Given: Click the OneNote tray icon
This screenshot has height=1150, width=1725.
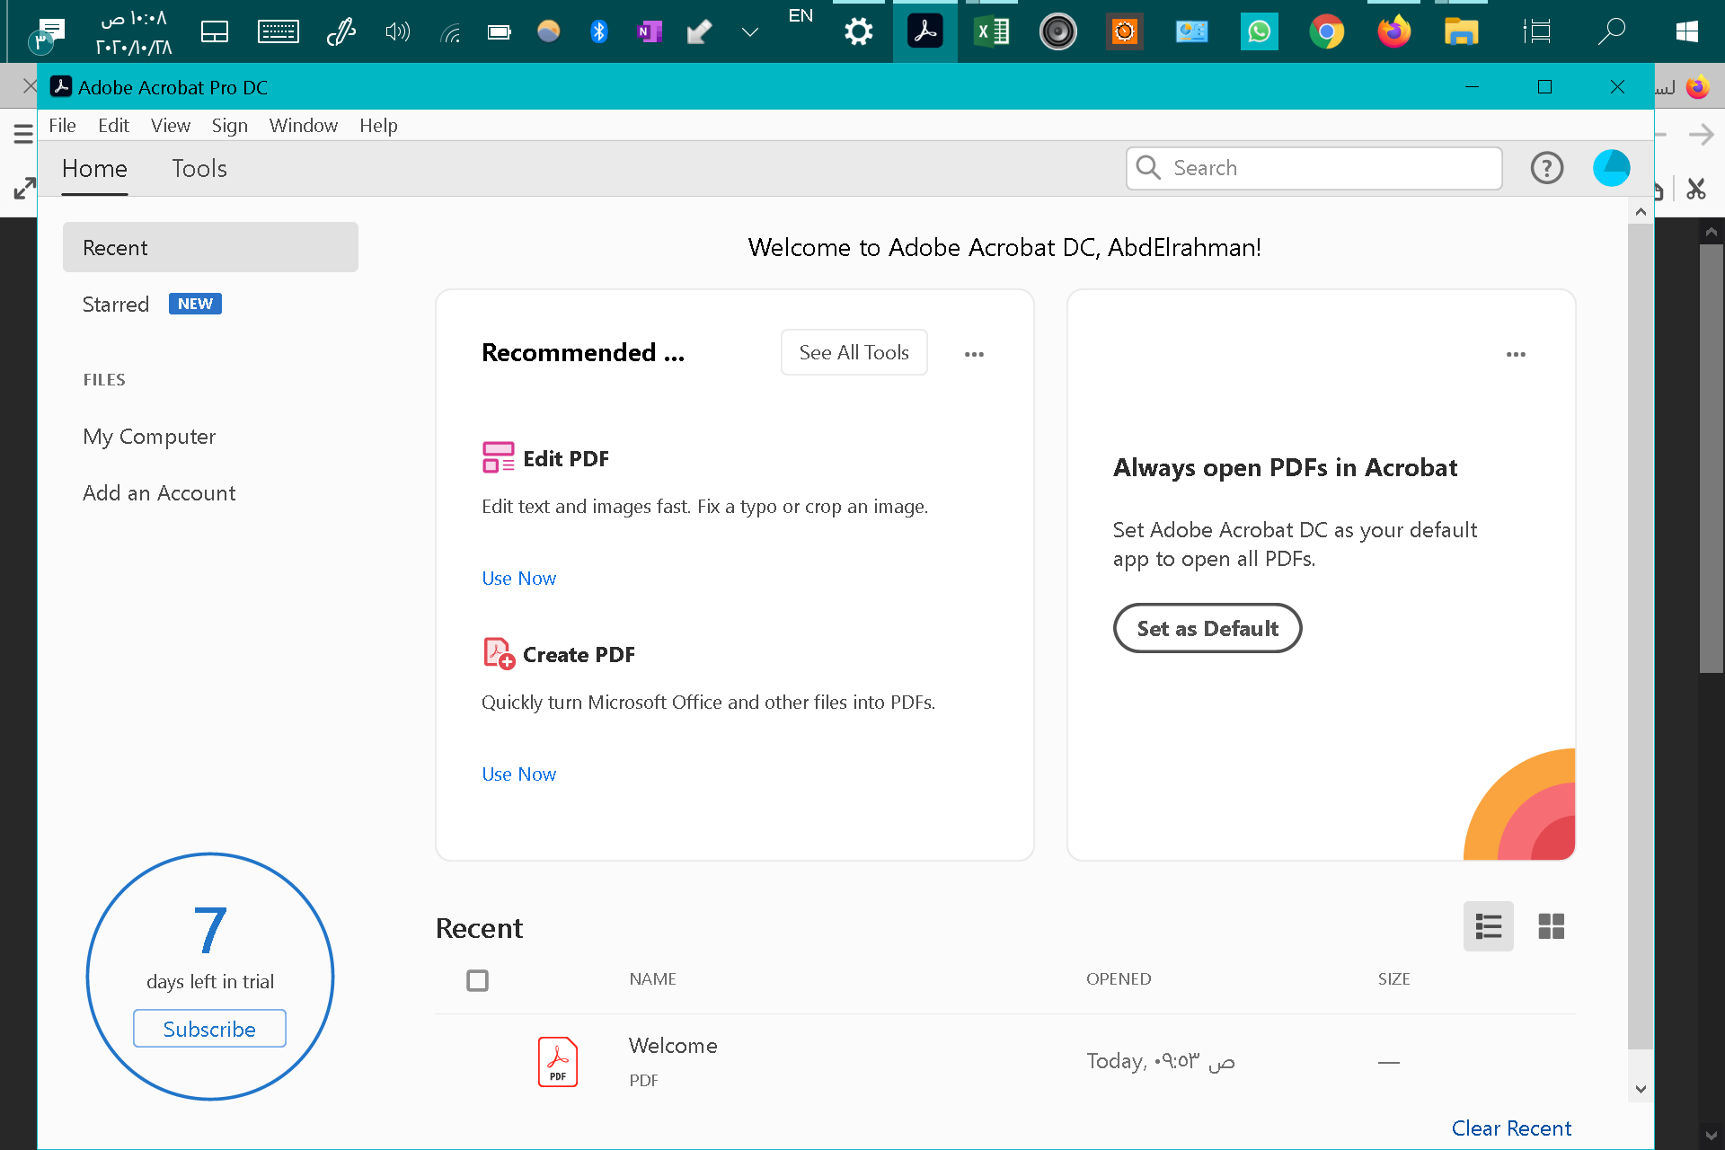Looking at the screenshot, I should point(649,32).
